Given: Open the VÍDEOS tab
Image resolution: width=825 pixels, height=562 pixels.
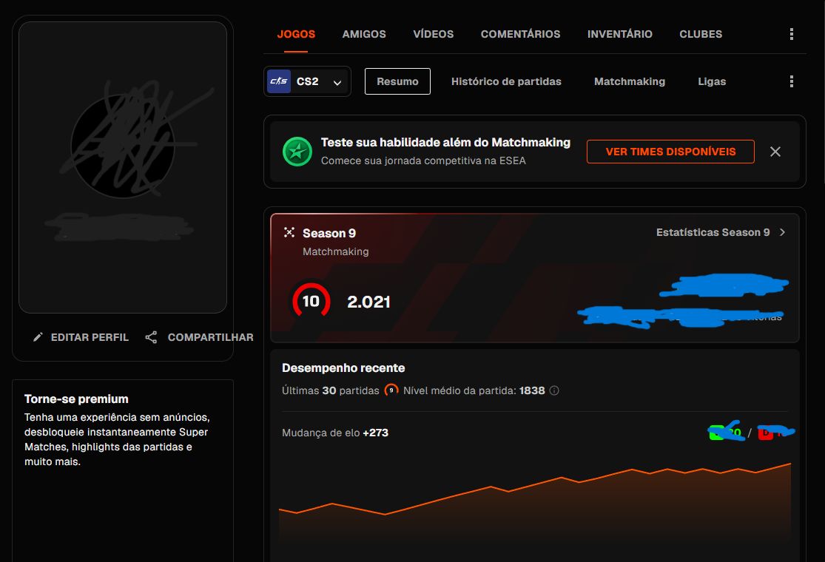Looking at the screenshot, I should click(433, 34).
